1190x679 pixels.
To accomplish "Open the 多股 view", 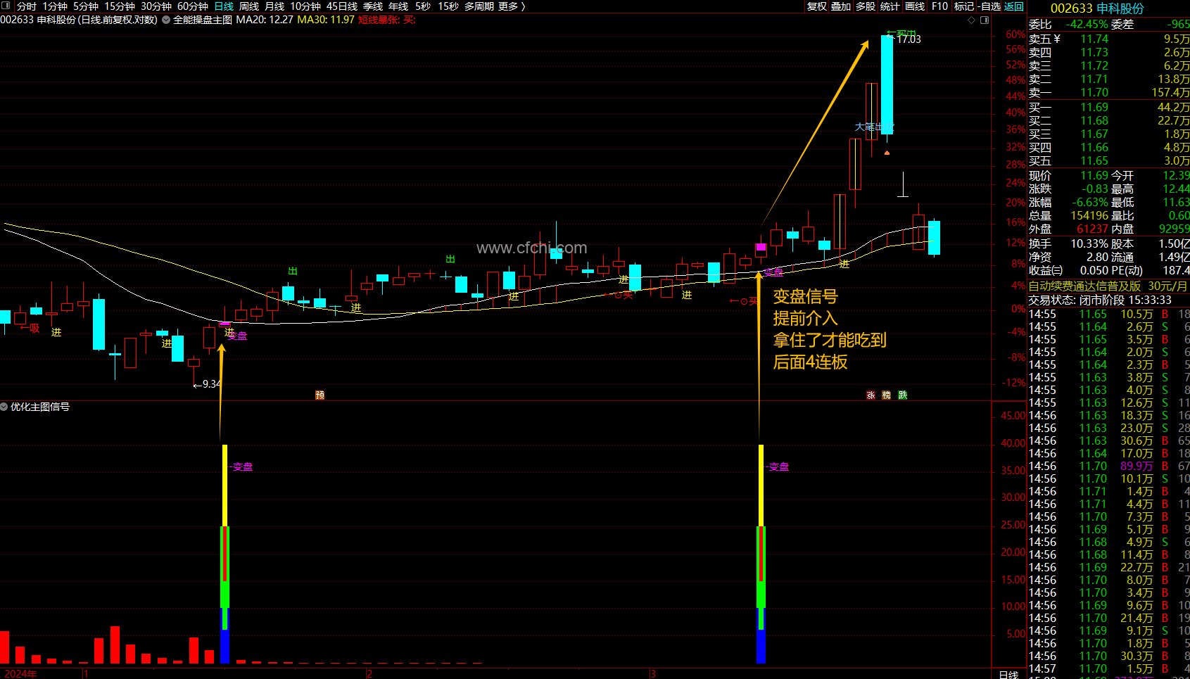I will 866,6.
